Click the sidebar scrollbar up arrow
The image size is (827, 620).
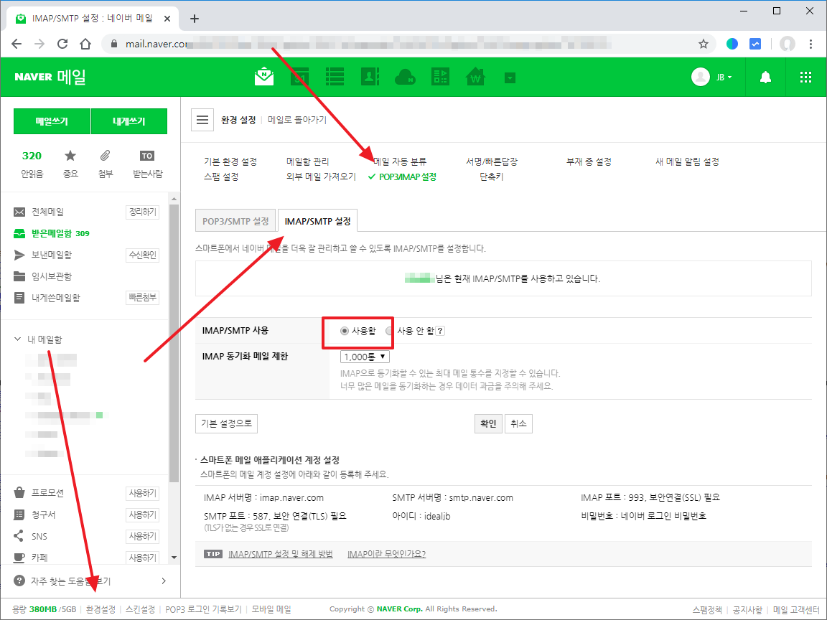(174, 199)
